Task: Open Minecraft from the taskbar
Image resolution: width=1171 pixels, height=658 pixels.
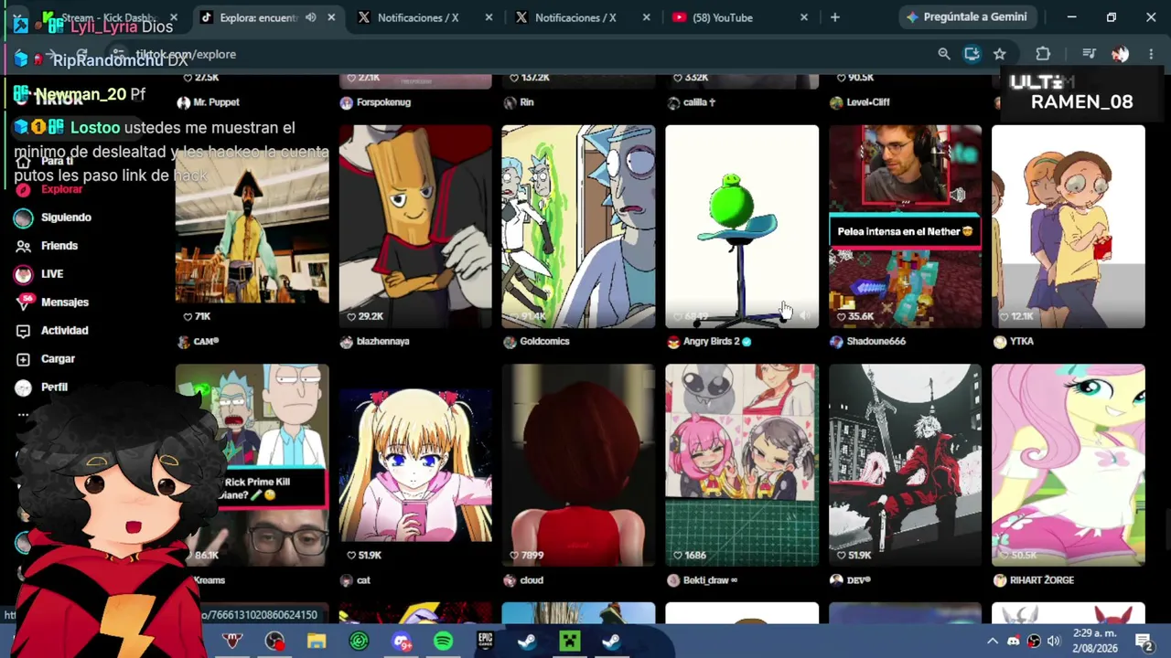Action: [x=569, y=642]
